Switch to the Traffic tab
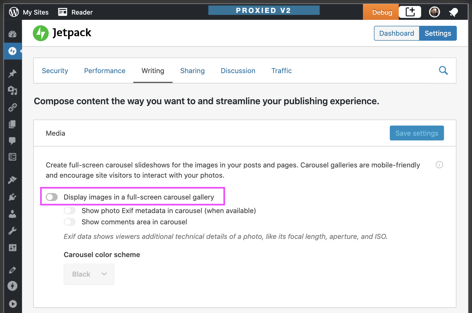The image size is (472, 313). point(282,71)
